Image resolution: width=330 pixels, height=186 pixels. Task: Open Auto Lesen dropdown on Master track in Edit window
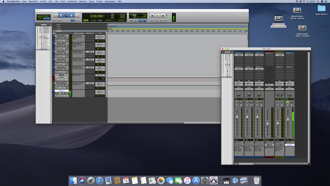[x=63, y=80]
